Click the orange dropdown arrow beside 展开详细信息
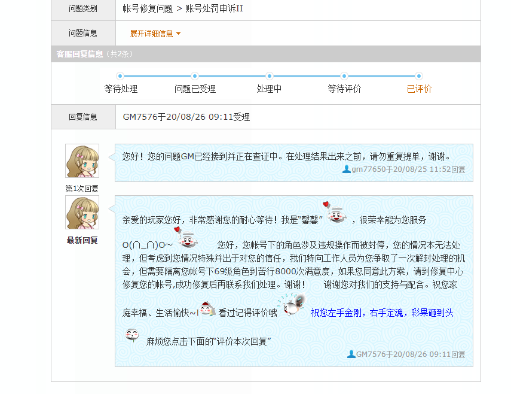This screenshot has width=511, height=394. [178, 34]
